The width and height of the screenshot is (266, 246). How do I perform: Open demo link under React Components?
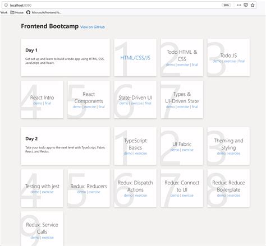[x=77, y=106]
